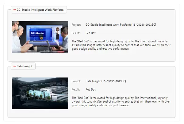Click the Red Dot result for Data Insight
The height and width of the screenshot is (124, 184).
90,89
